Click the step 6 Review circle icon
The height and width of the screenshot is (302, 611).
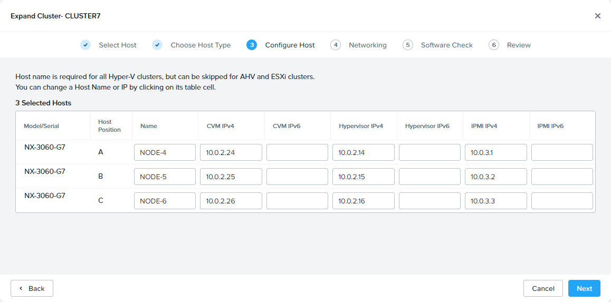click(x=494, y=45)
